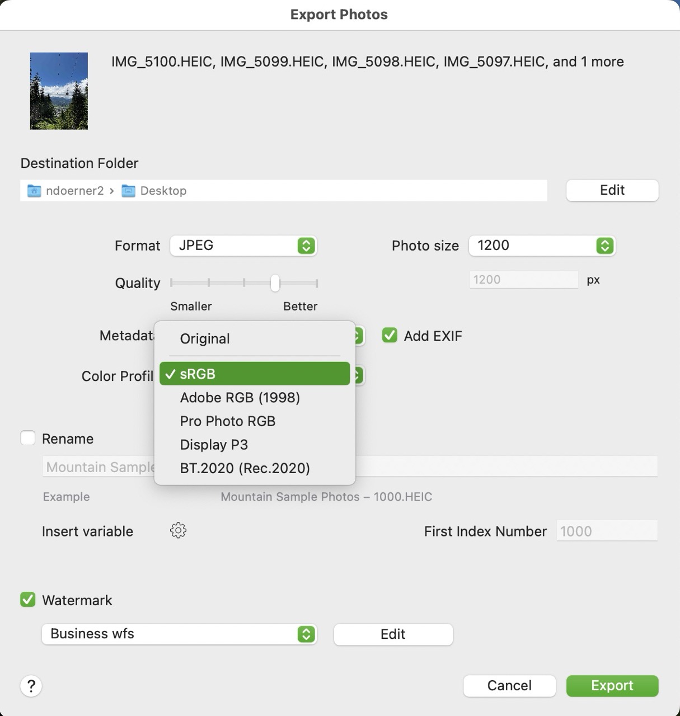680x716 pixels.
Task: Choose BT.2020 (Rec.2020) profile
Action: [245, 468]
